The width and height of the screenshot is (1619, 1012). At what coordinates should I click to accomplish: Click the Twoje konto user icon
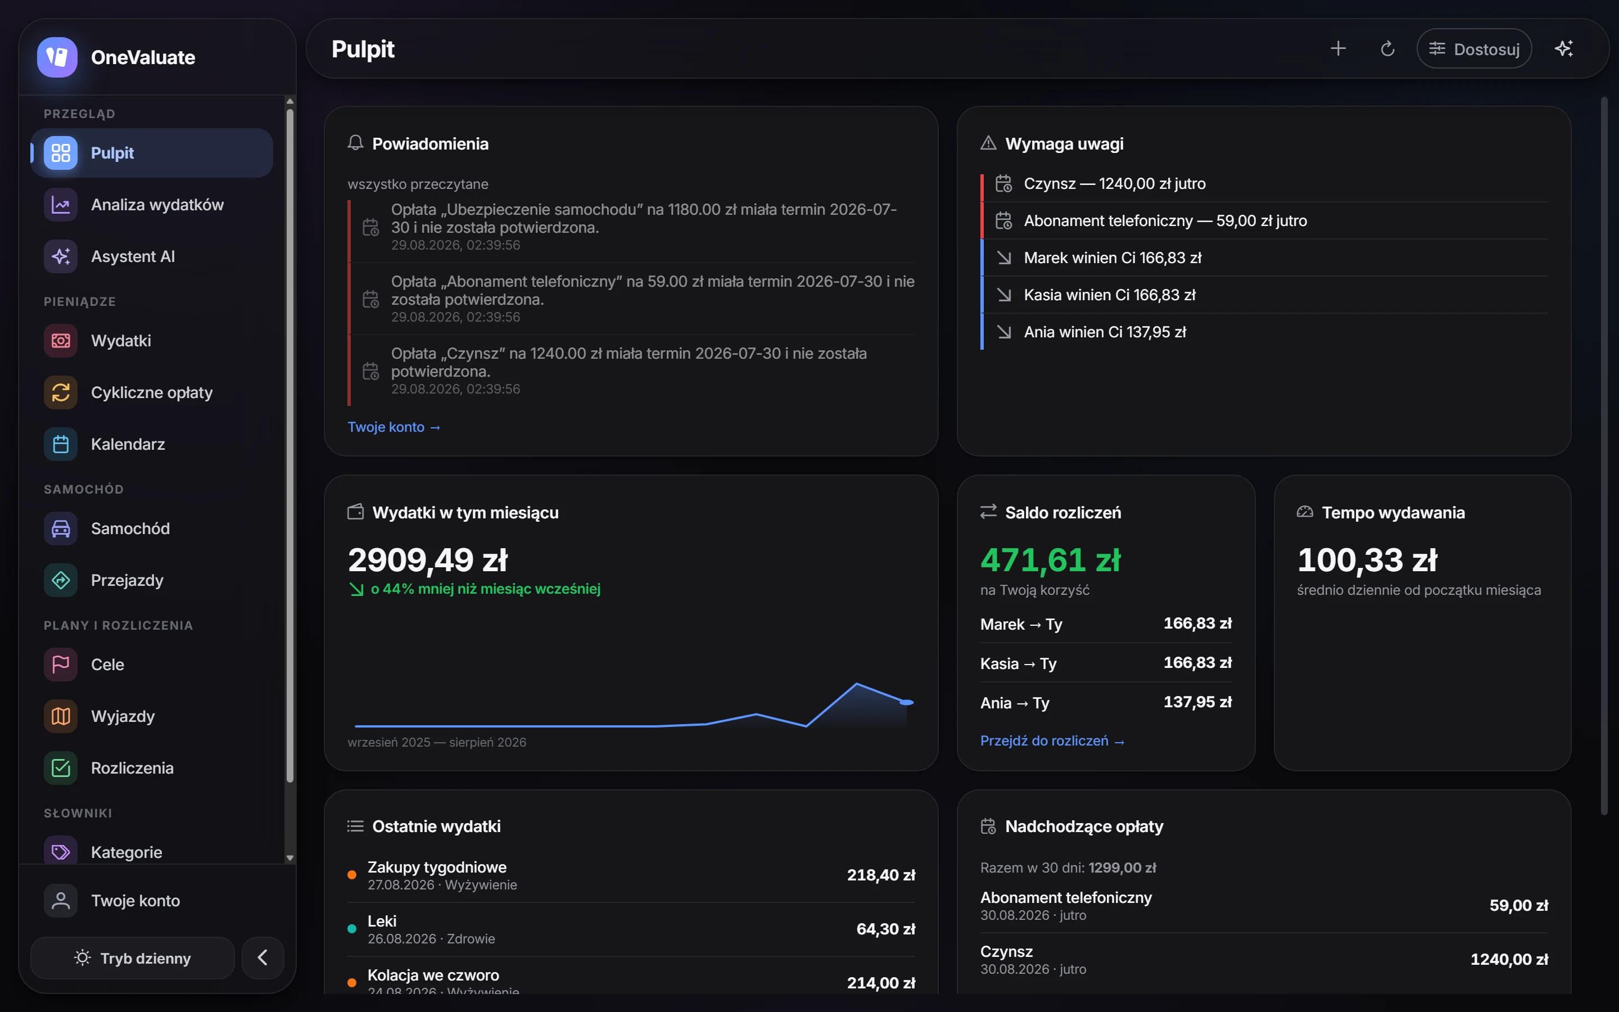pyautogui.click(x=61, y=901)
